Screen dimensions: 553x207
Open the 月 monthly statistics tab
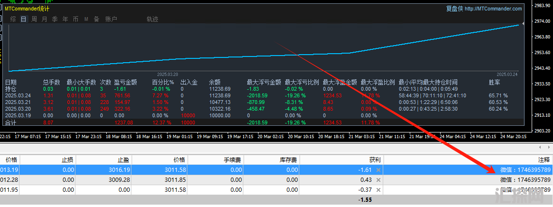tap(45, 19)
